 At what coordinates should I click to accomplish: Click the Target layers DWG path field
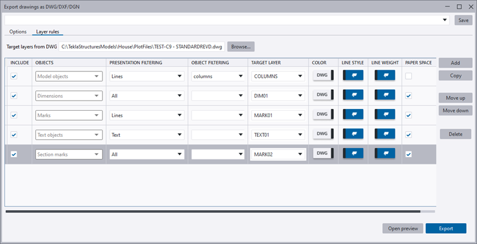[x=141, y=46]
